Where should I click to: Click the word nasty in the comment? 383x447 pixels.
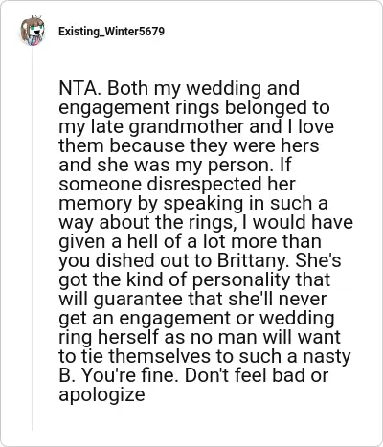click(327, 357)
